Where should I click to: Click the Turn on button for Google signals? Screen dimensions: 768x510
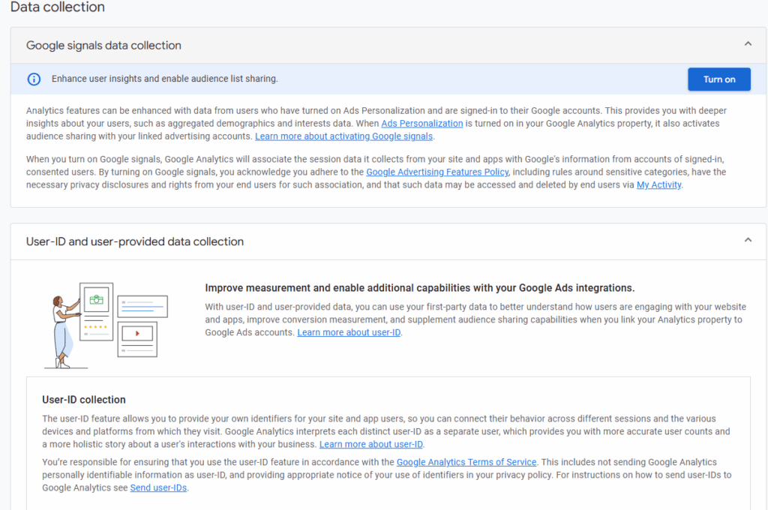718,79
